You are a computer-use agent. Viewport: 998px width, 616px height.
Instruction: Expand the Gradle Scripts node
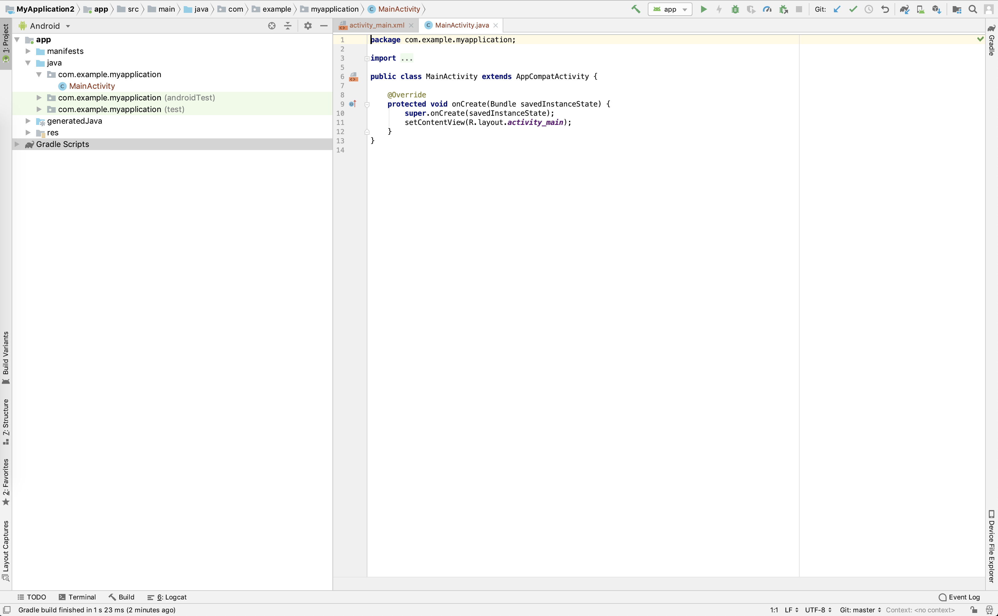pyautogui.click(x=17, y=144)
